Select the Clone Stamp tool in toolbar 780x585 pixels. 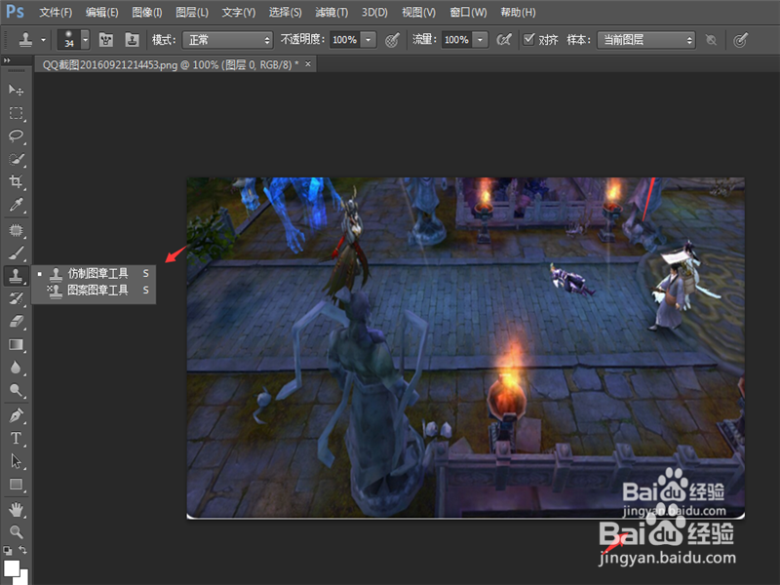click(x=16, y=275)
